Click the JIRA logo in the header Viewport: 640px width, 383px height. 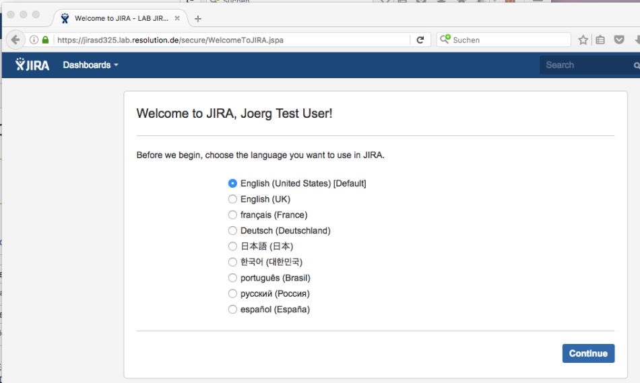32,65
